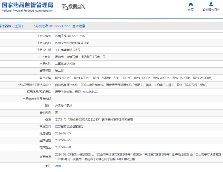Image resolution: width=223 pixels, height=172 pixels.
Task: Click the 批准日期 label
Action: click(45, 134)
